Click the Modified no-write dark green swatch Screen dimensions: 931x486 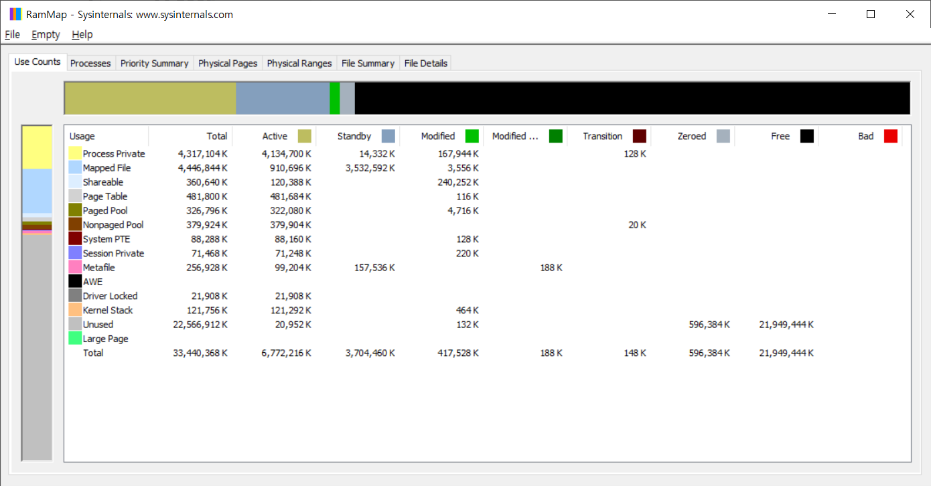556,136
